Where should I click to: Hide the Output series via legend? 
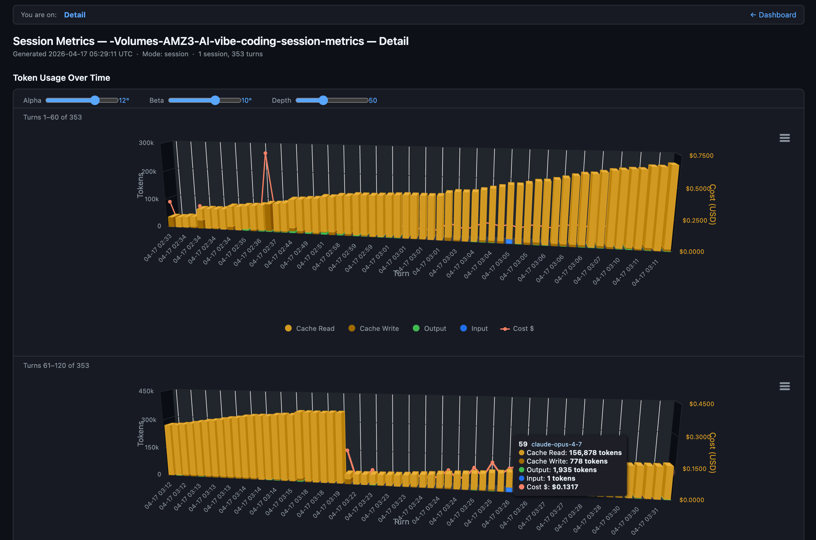coord(435,328)
